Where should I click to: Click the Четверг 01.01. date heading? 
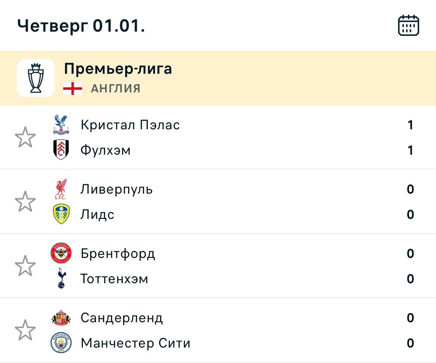81,25
